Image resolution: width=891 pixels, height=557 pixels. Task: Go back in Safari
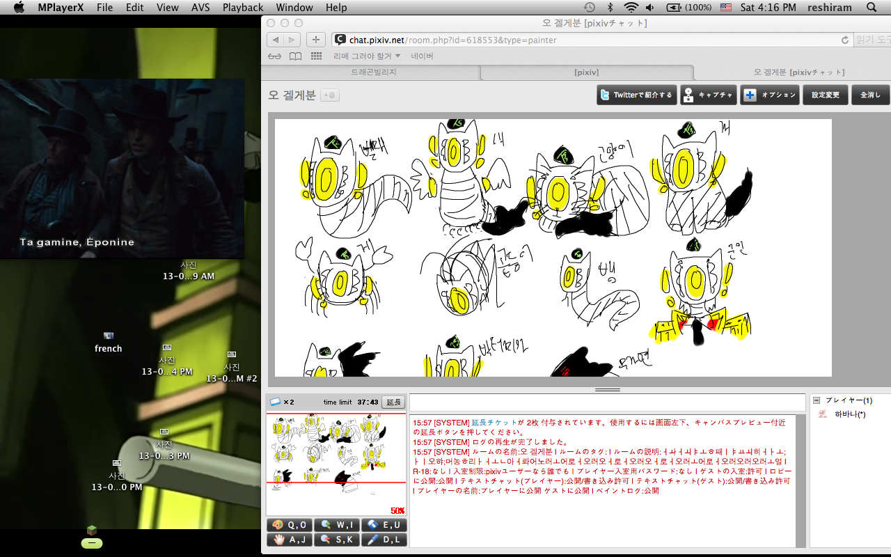click(276, 40)
